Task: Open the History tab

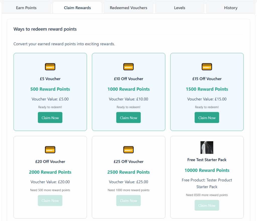Action: pos(230,8)
